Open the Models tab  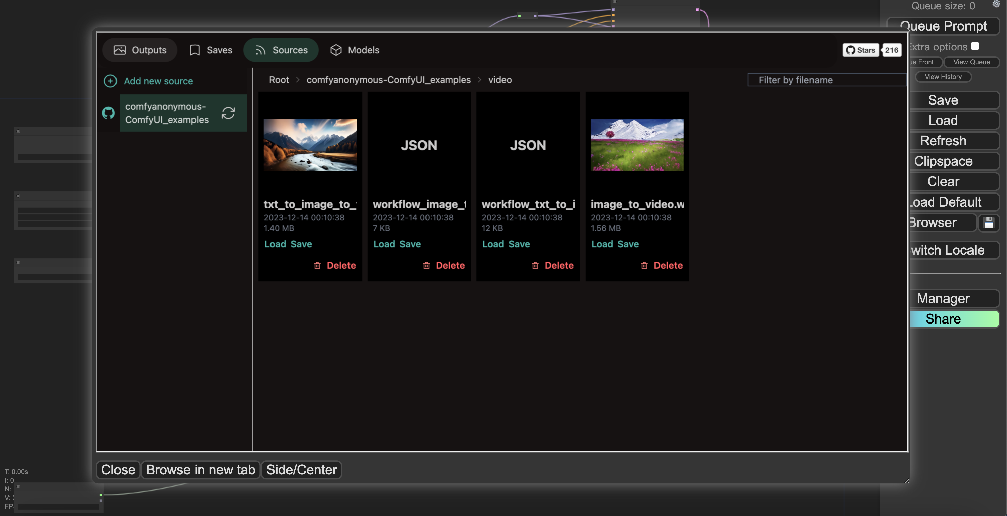355,50
